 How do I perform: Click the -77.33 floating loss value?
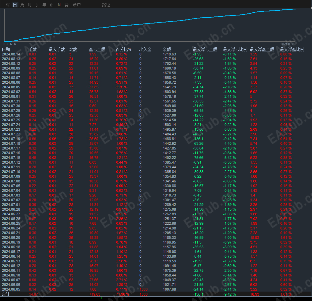tap(198, 92)
